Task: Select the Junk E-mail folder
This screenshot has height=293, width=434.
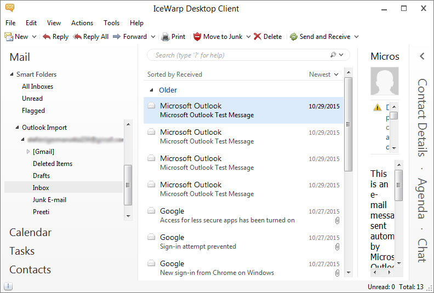Action: coord(49,200)
